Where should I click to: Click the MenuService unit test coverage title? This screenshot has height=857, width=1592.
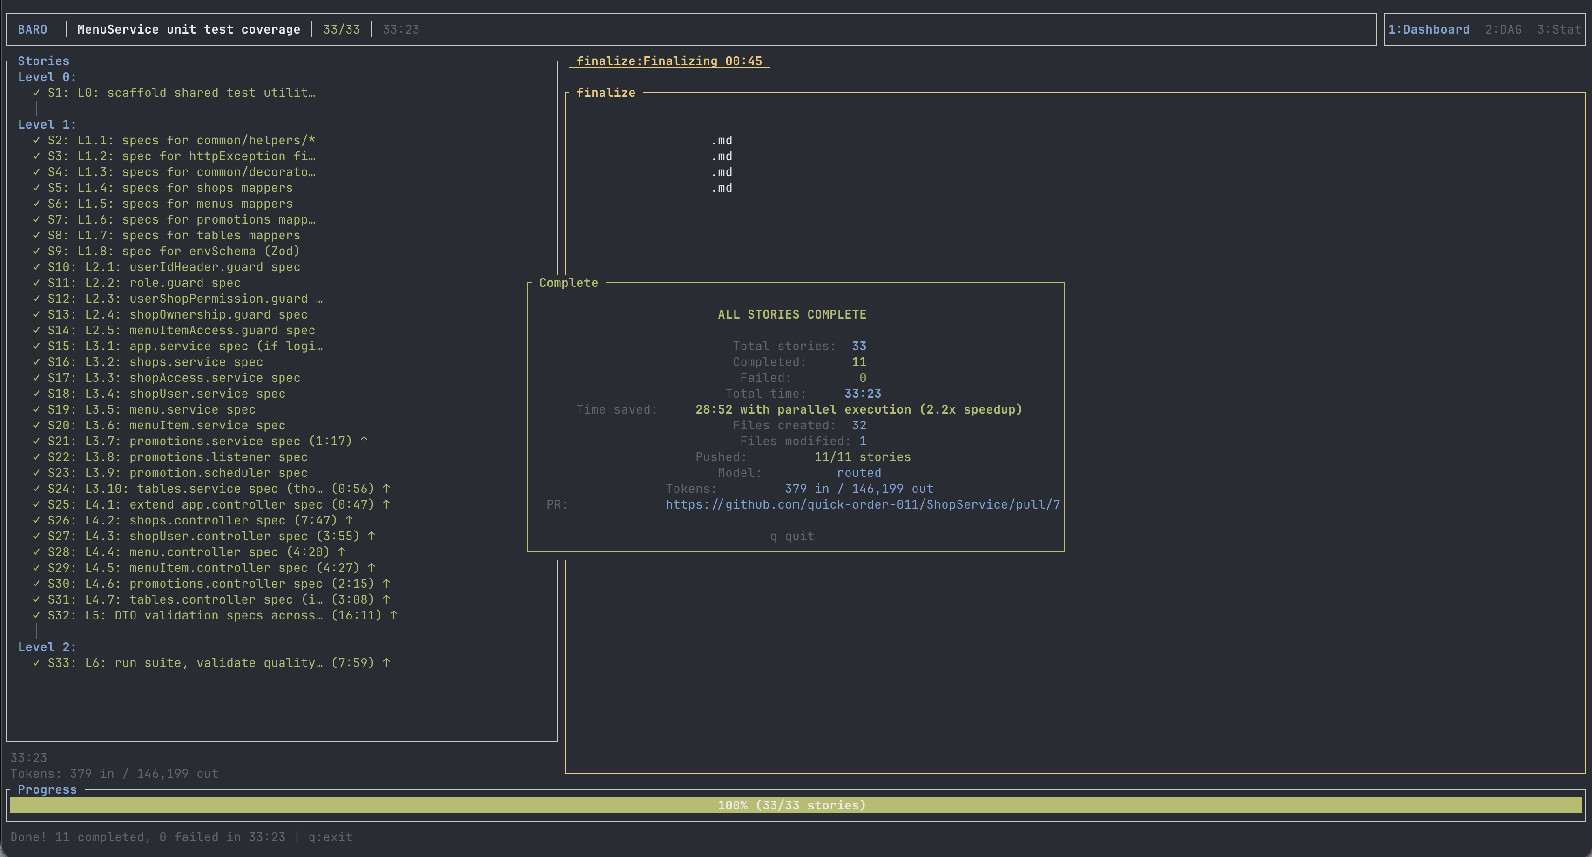[x=189, y=29]
